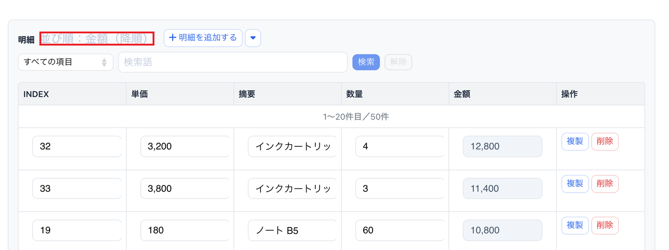Click the 摘要 column header
Viewport: 669px width, 250px height.
click(x=287, y=94)
